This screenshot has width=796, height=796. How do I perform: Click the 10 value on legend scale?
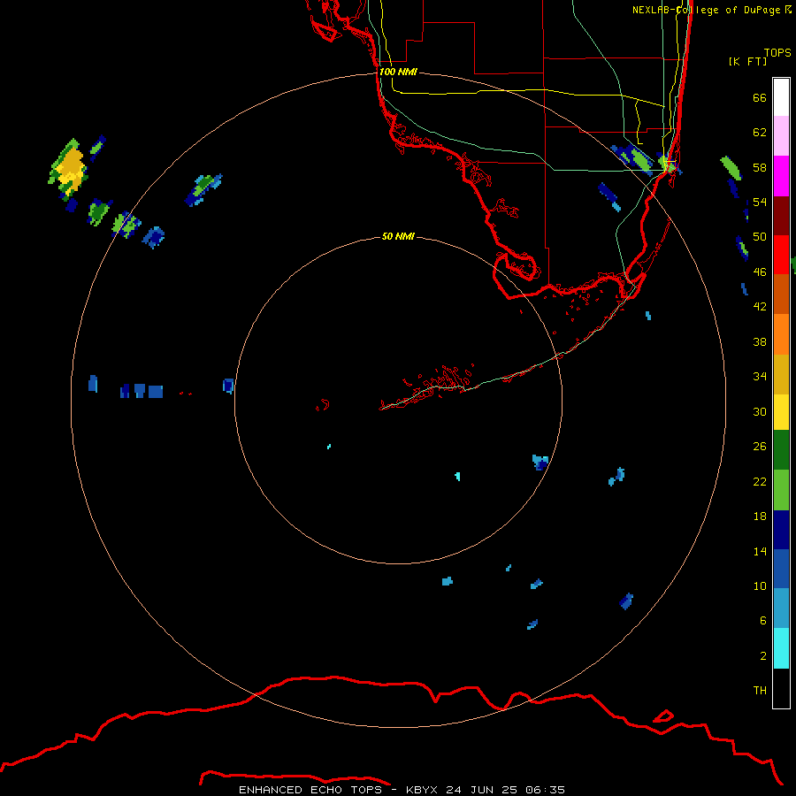[760, 586]
